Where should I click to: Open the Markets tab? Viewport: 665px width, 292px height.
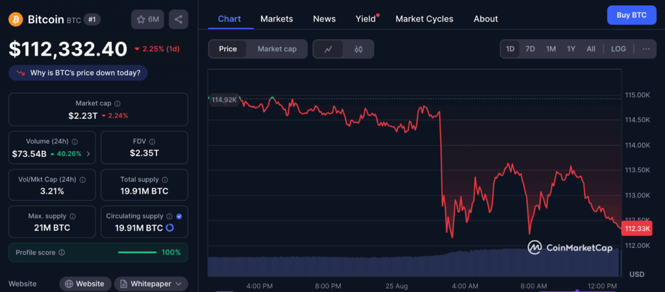(x=277, y=19)
